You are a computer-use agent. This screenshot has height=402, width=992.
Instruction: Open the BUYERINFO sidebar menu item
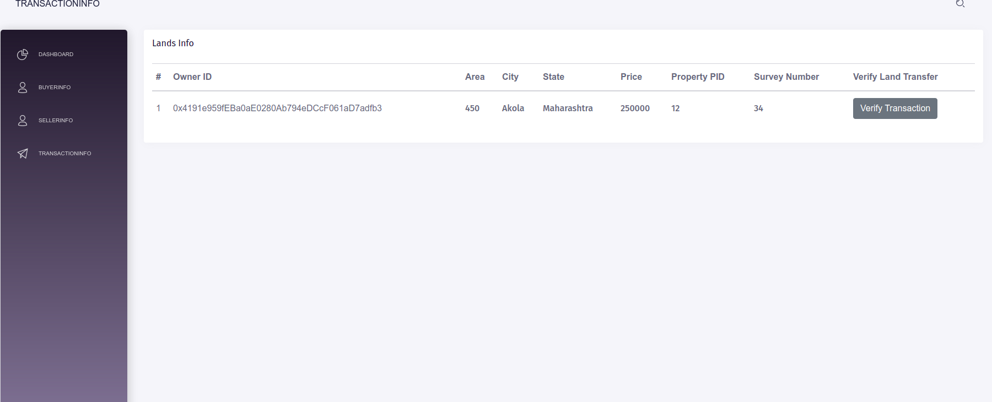point(64,88)
